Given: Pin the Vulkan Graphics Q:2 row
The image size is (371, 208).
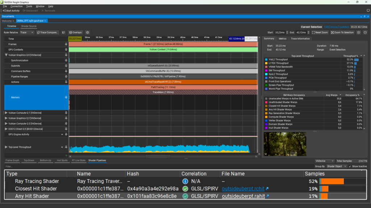Looking at the screenshot, I should coord(66,118).
